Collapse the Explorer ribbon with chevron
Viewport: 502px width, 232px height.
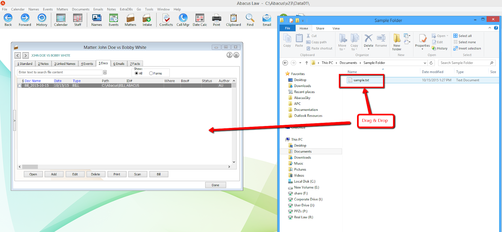[490, 28]
